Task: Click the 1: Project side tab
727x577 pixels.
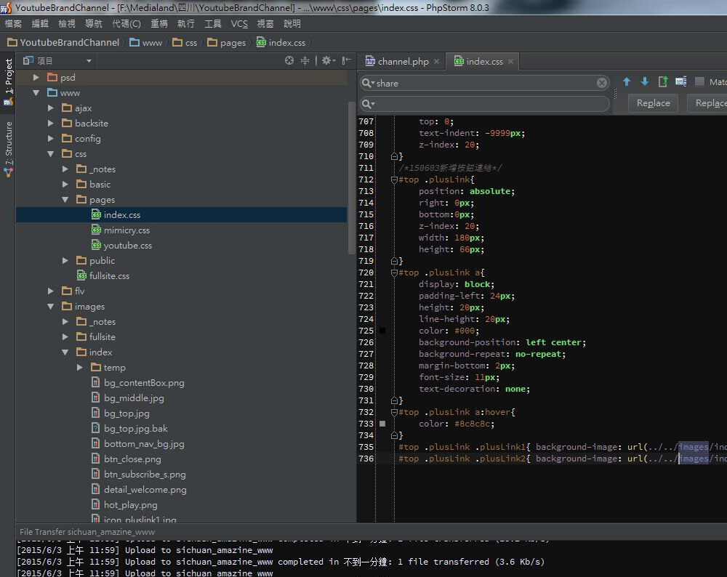Action: [8, 82]
